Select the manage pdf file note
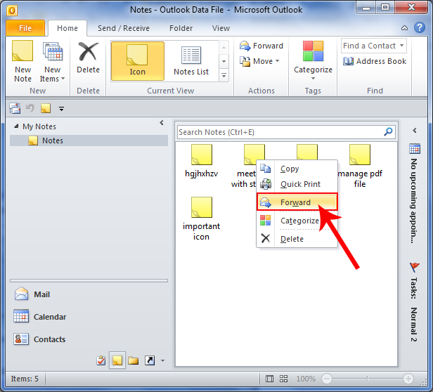 (360, 166)
